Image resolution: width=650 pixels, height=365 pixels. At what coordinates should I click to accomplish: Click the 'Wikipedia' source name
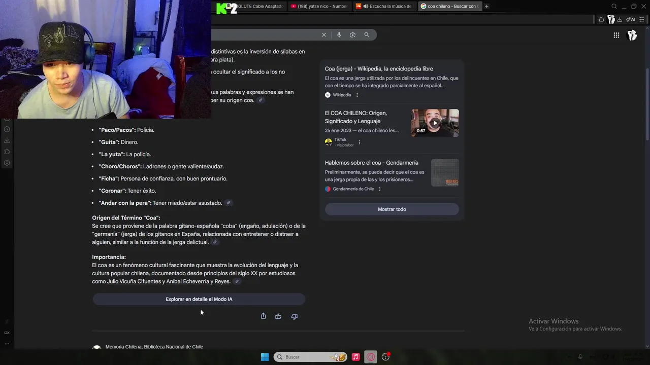342,95
